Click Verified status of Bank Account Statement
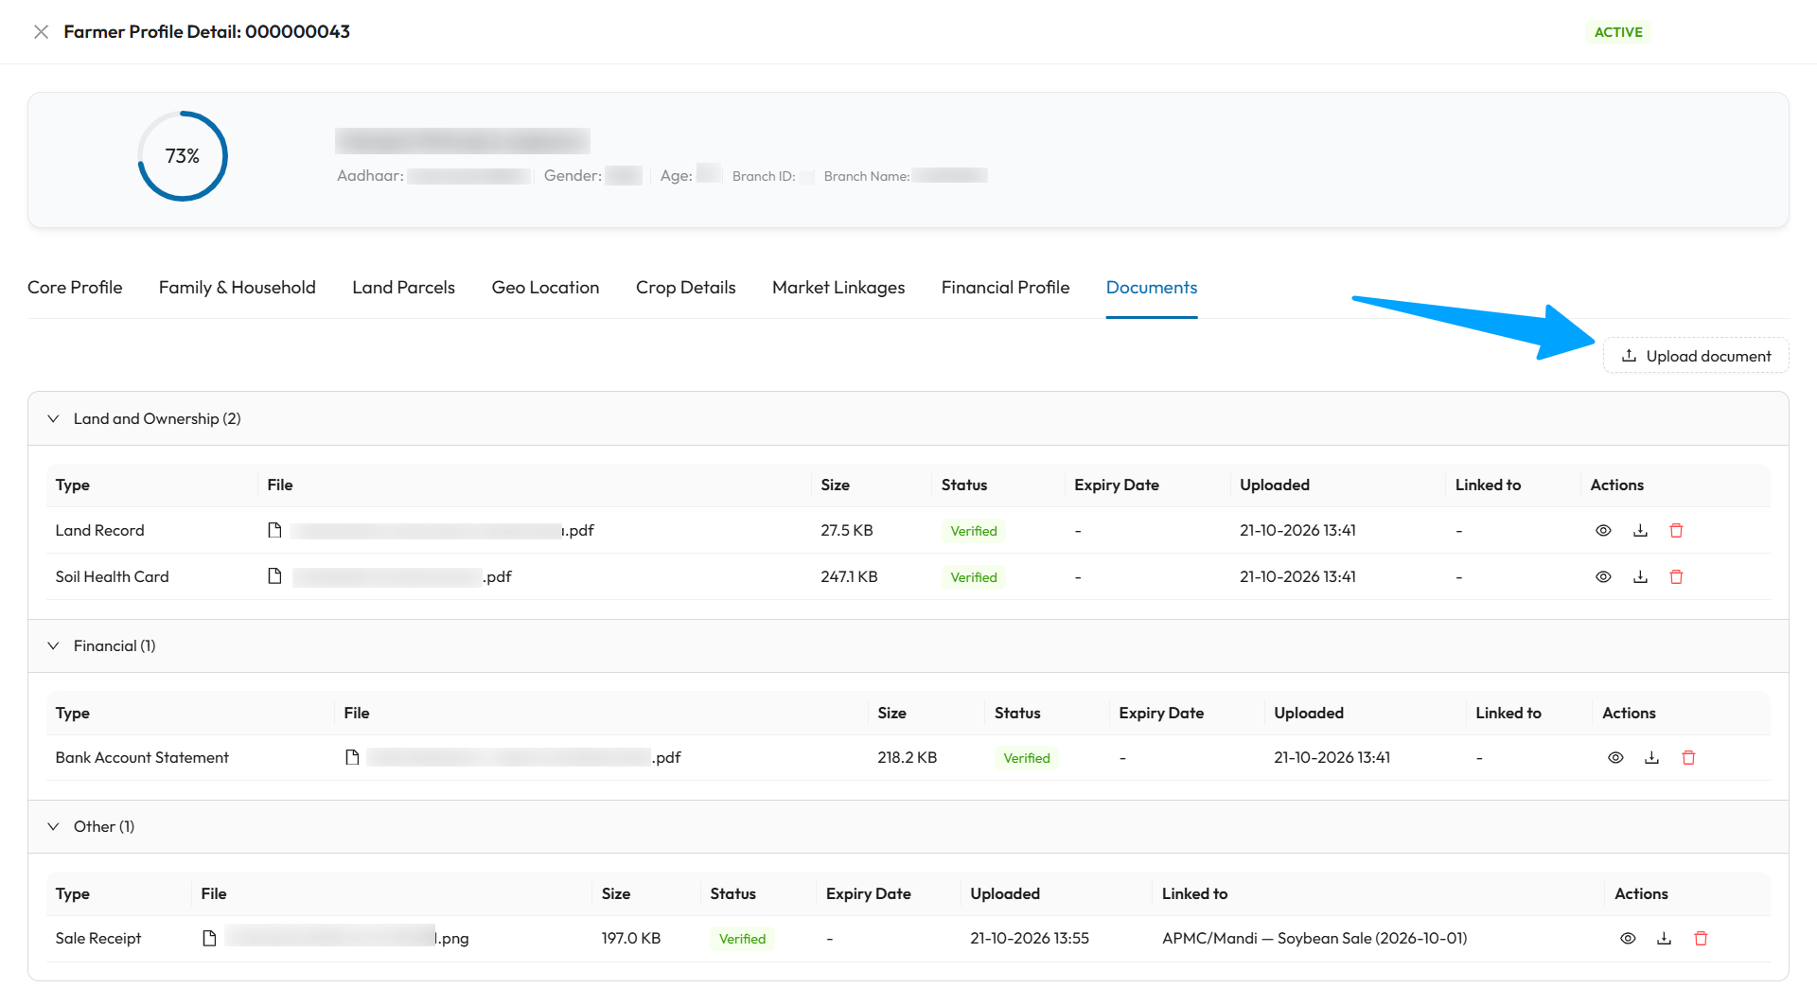The width and height of the screenshot is (1817, 1006). (1027, 758)
